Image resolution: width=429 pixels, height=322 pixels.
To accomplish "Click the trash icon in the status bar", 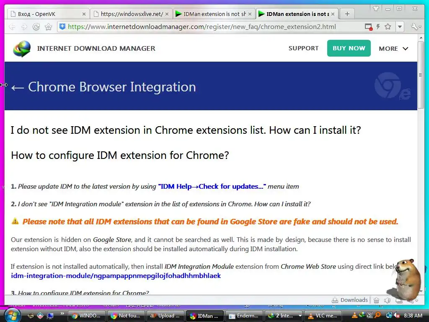I will (377, 300).
